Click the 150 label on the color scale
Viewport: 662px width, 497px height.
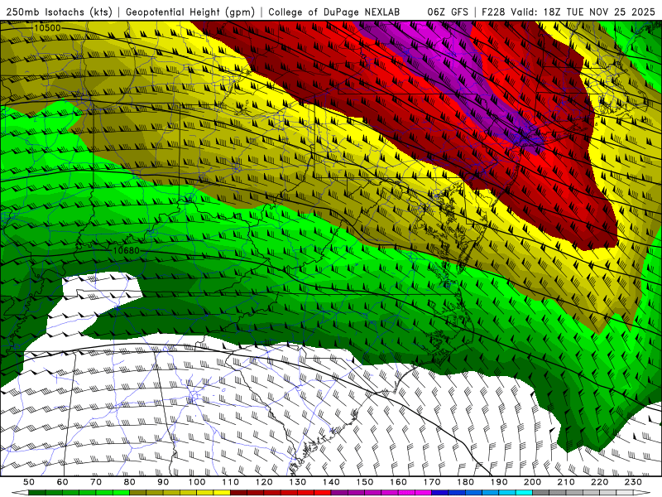click(x=365, y=482)
